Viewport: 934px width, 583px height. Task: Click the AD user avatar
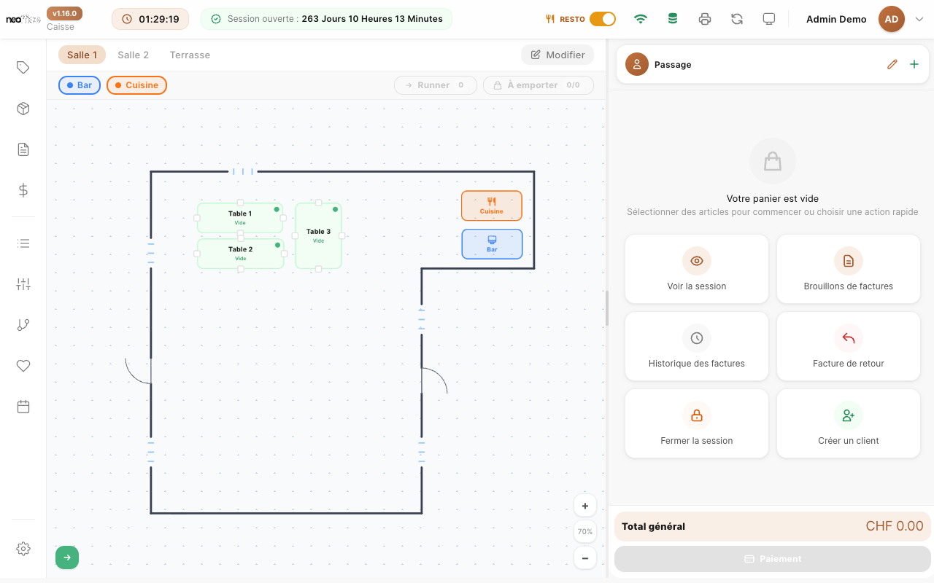pos(892,20)
